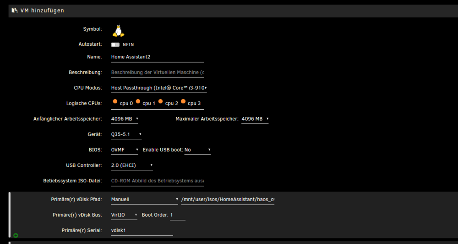Toggle logical cpu 3 checkbox
The height and width of the screenshot is (244, 458).
click(x=183, y=101)
